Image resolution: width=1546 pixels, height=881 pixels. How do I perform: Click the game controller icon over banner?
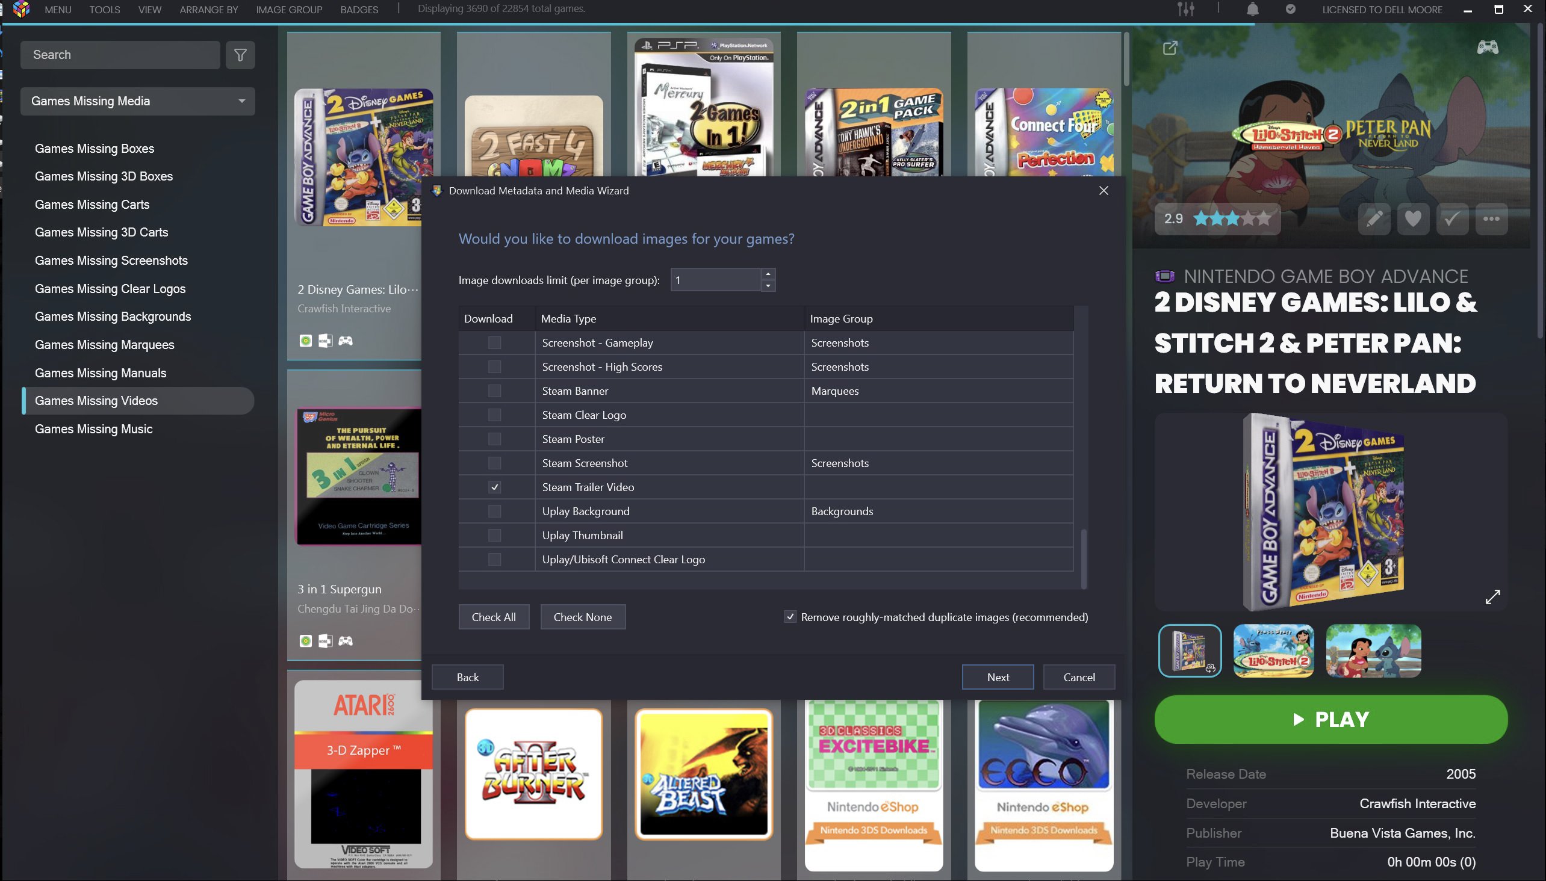[x=1487, y=46]
